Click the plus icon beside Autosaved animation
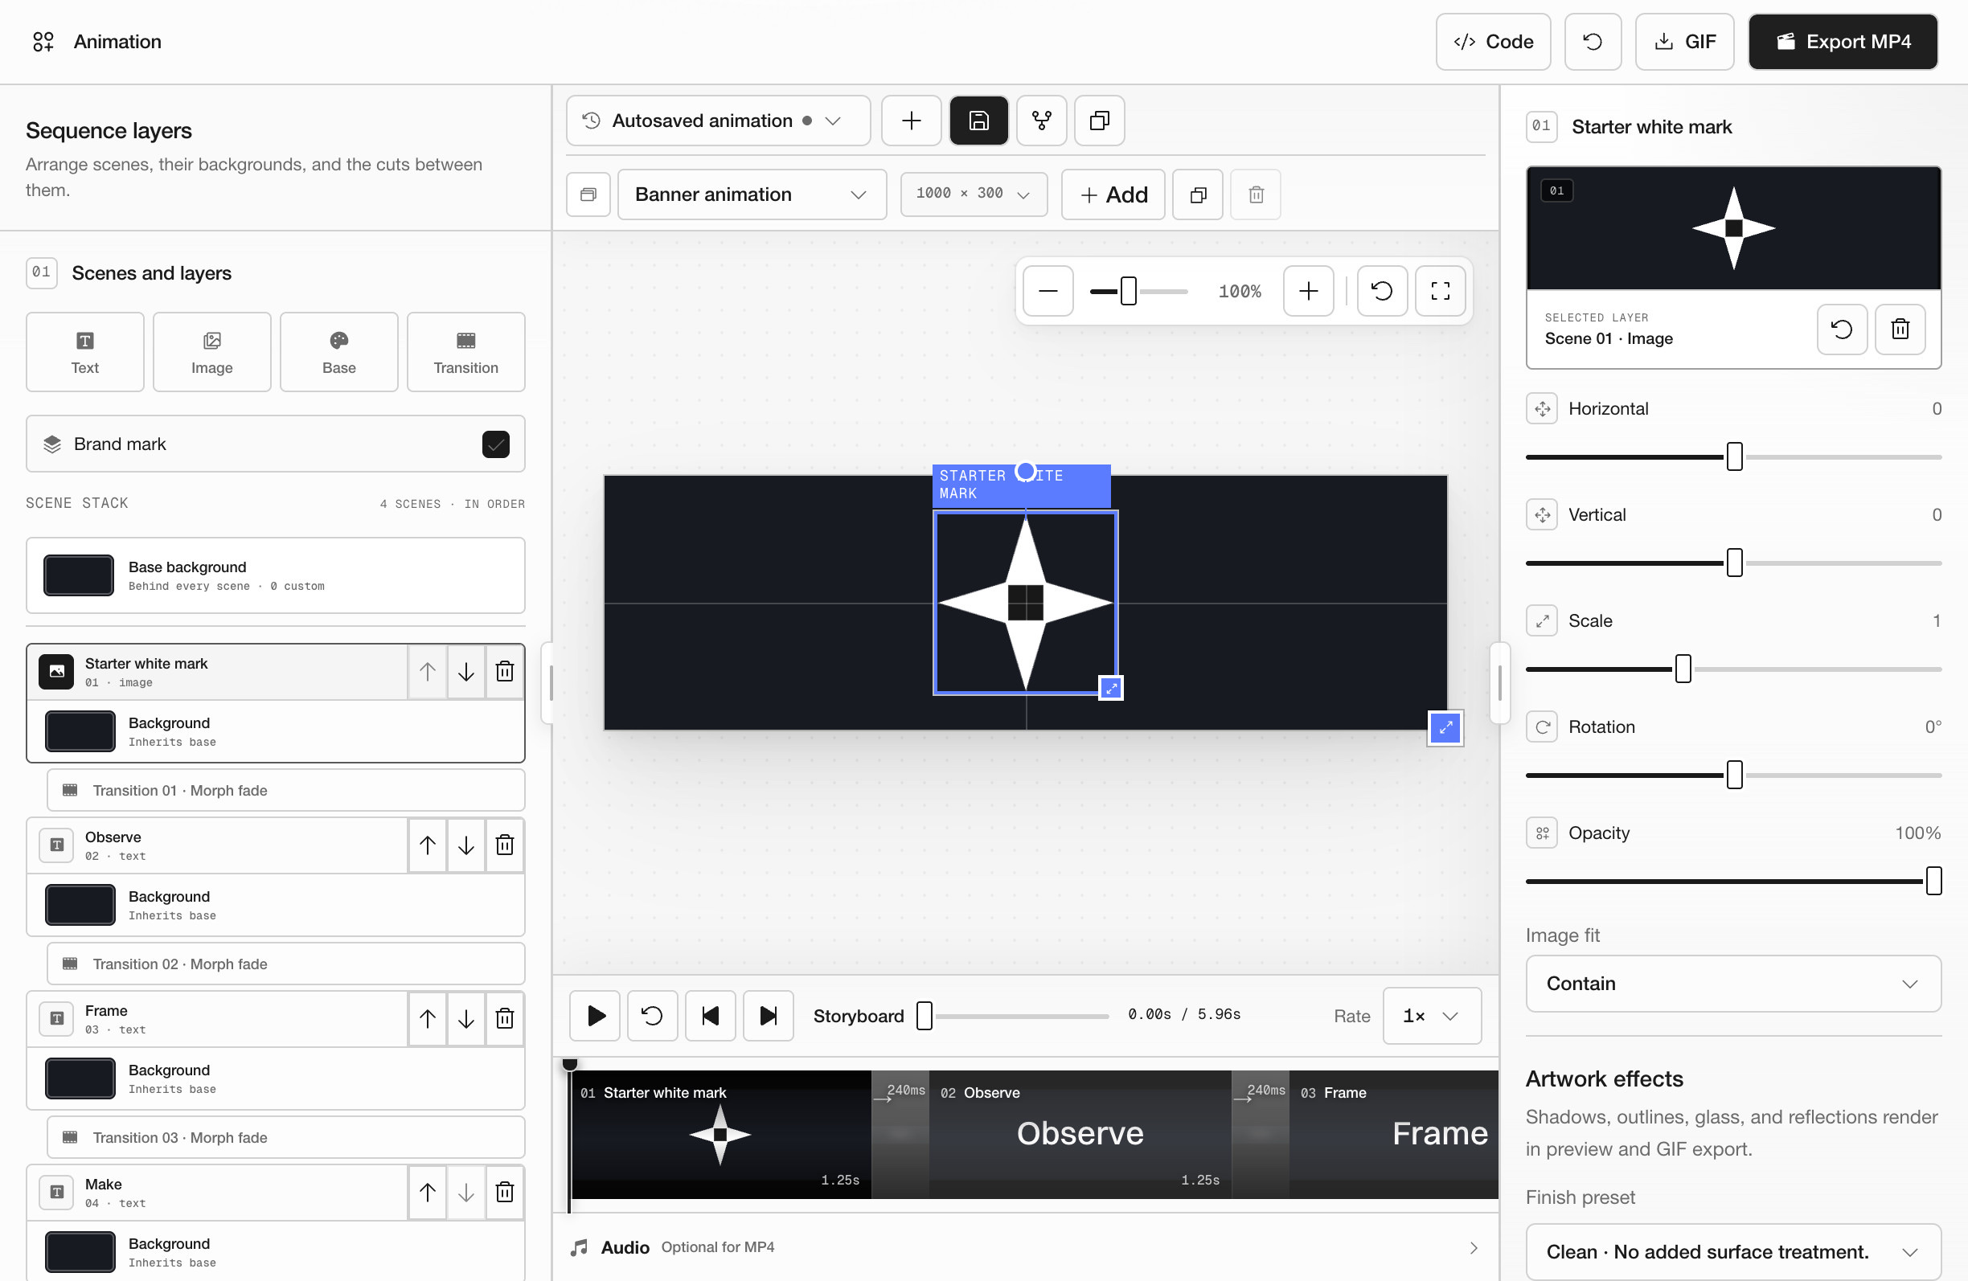The width and height of the screenshot is (1968, 1281). 911,121
